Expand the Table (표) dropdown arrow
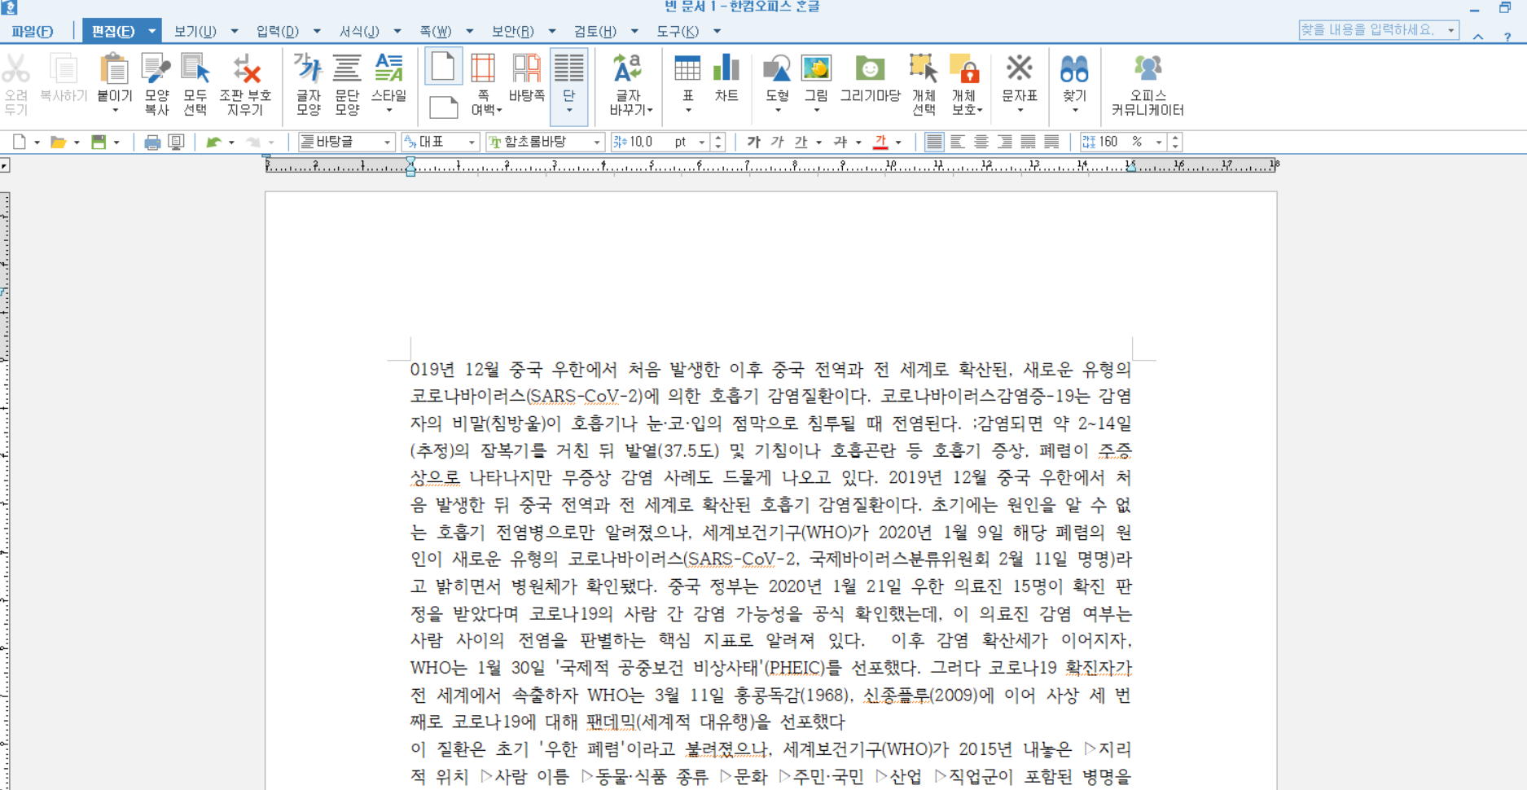This screenshot has width=1527, height=790. click(x=687, y=110)
